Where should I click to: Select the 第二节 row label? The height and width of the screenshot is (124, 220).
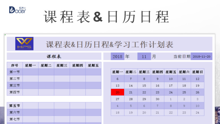(15, 79)
